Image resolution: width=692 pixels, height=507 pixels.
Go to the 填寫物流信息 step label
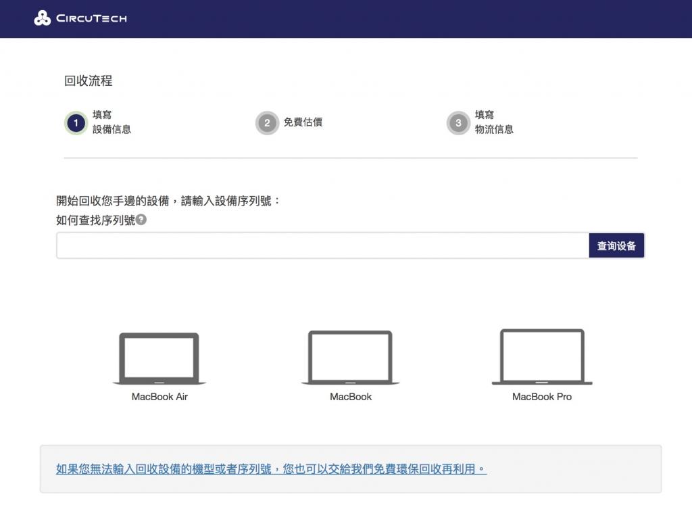[494, 122]
